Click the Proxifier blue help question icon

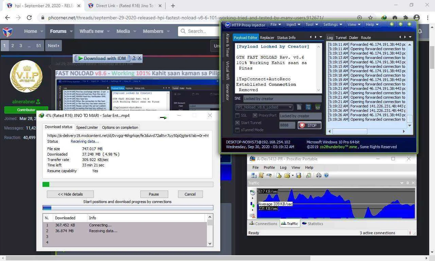(326, 175)
